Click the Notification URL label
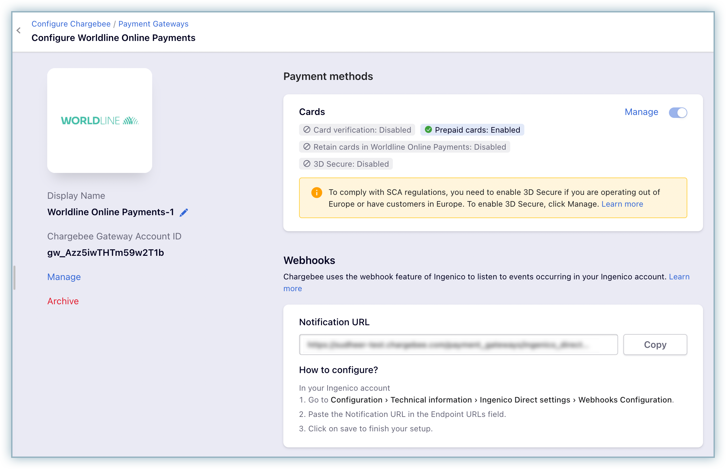 pyautogui.click(x=334, y=322)
